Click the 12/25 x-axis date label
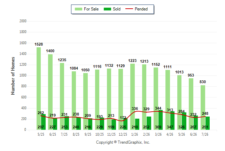 point(123,134)
